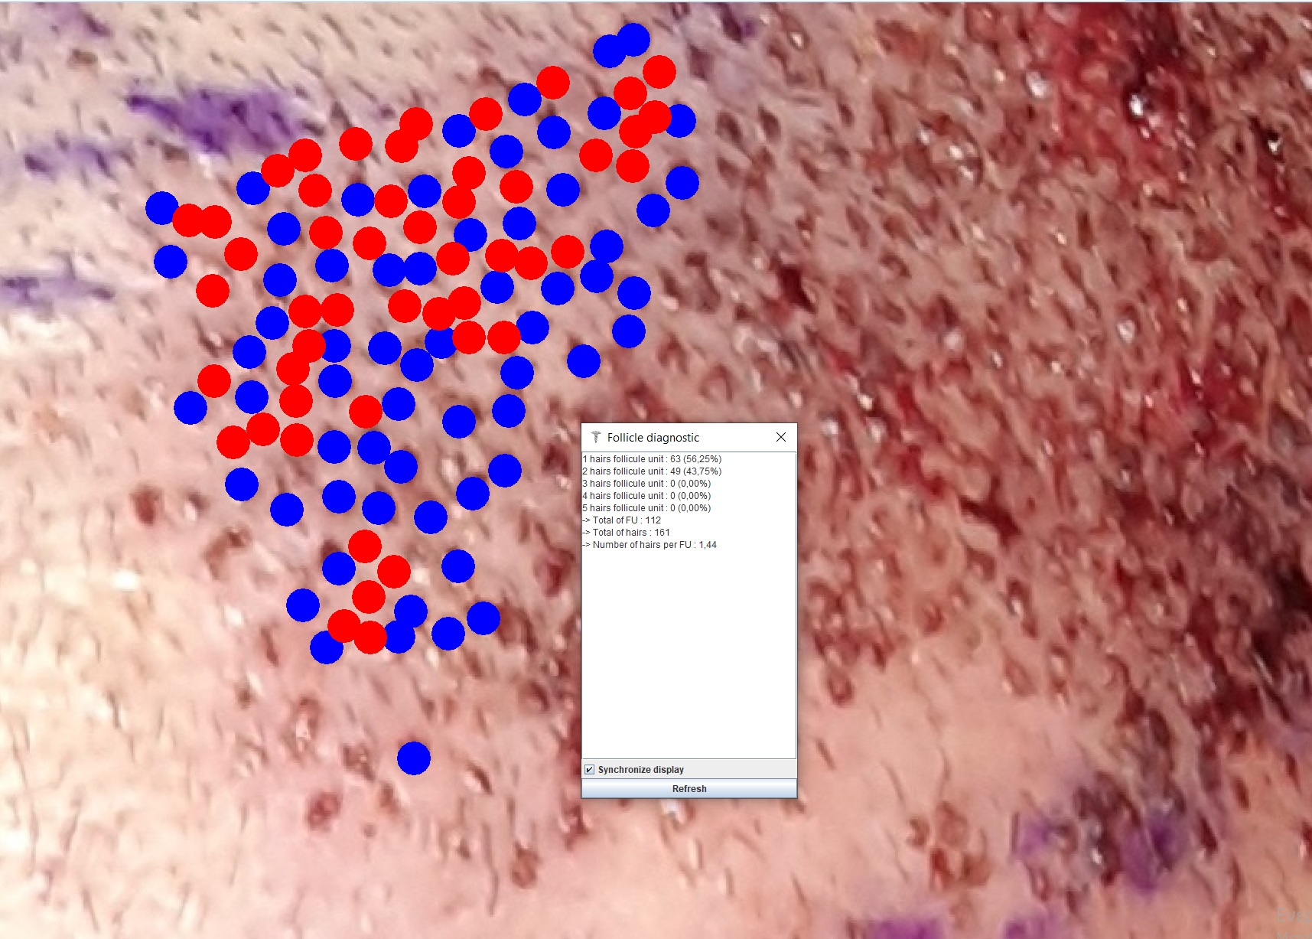Click the caduceus icon in Follicle diagnostic title
1312x939 pixels.
pos(595,437)
